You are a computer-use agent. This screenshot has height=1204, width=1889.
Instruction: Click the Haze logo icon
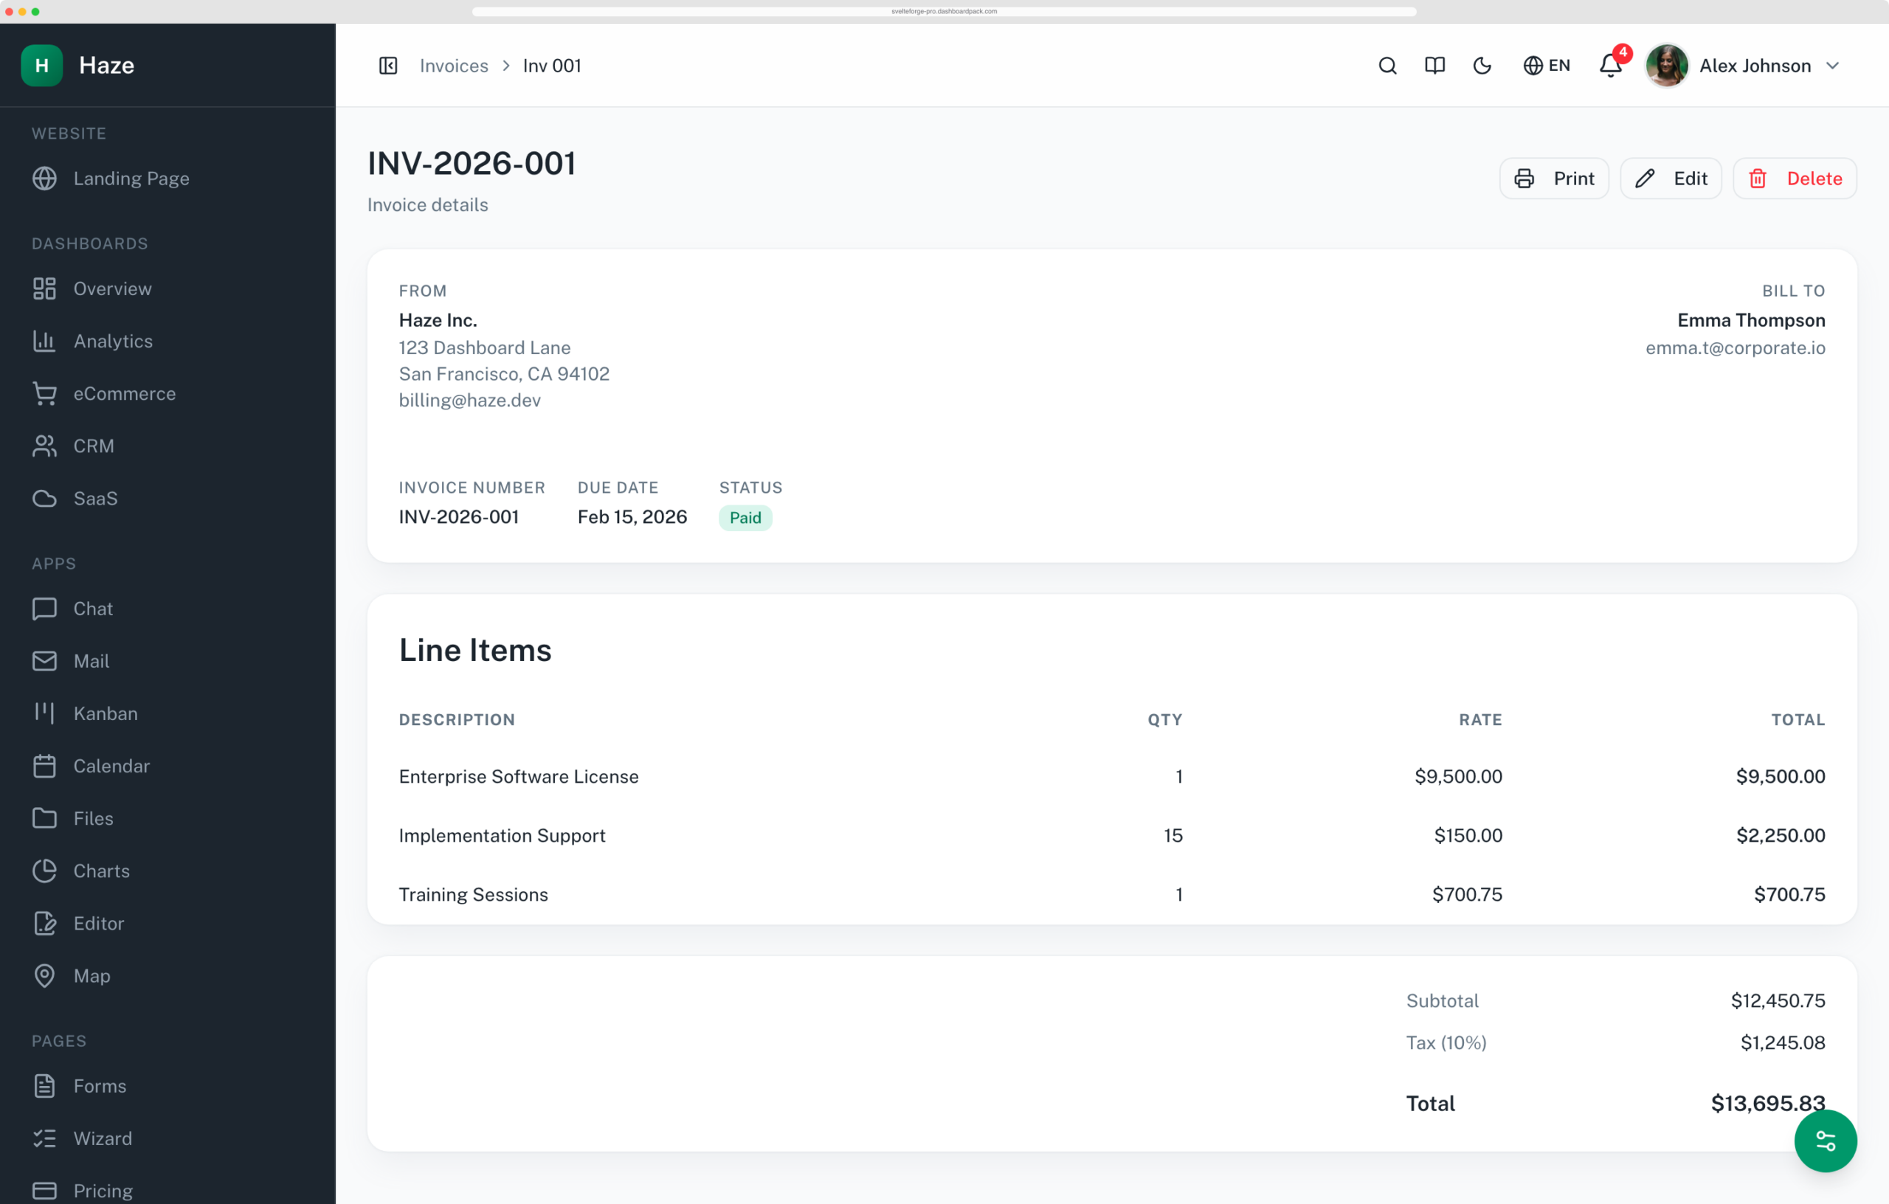pyautogui.click(x=42, y=65)
